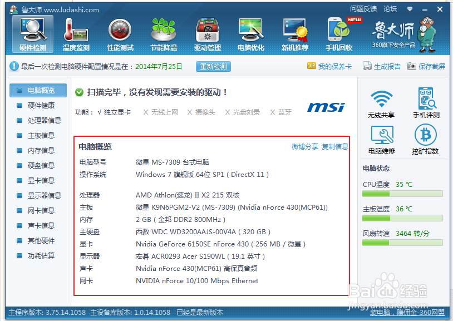
Task: Click the 已经是最新版本 status text
Action: click(x=200, y=312)
